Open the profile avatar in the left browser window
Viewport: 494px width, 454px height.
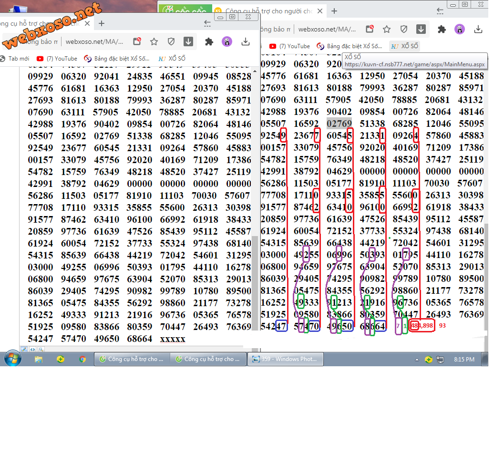tap(227, 41)
